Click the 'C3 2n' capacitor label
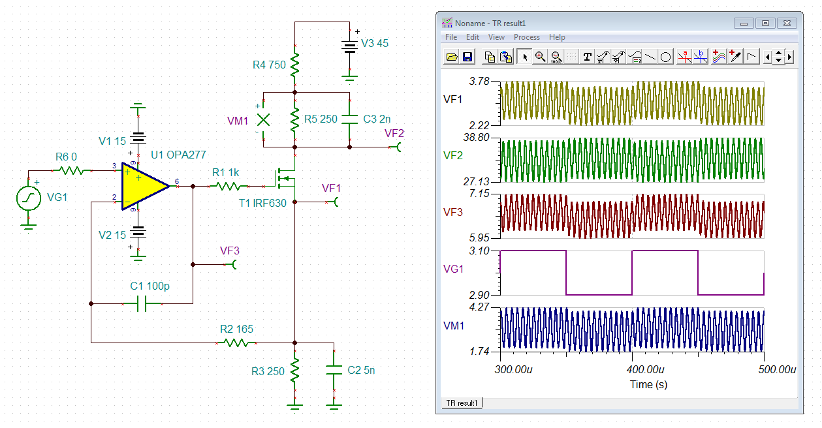822x428 pixels. click(377, 119)
